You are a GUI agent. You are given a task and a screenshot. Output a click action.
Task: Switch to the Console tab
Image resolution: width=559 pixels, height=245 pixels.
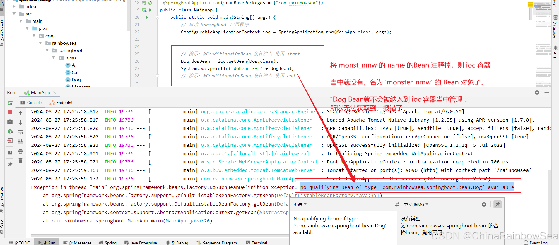pos(31,103)
